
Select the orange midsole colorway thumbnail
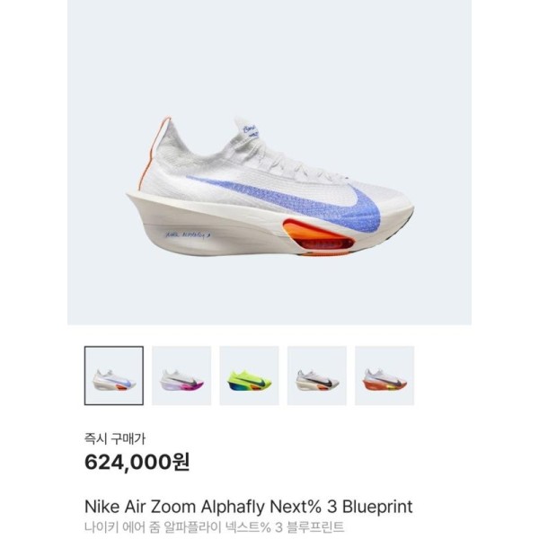coord(384,376)
